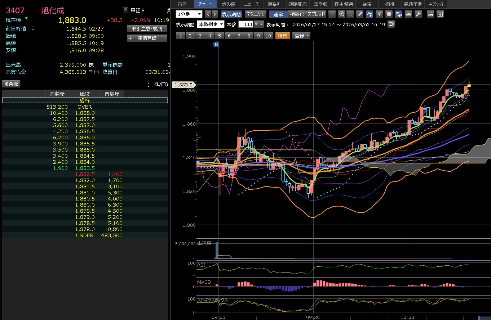
Task: Click the zoom in magnifier icon
Action: (x=341, y=14)
